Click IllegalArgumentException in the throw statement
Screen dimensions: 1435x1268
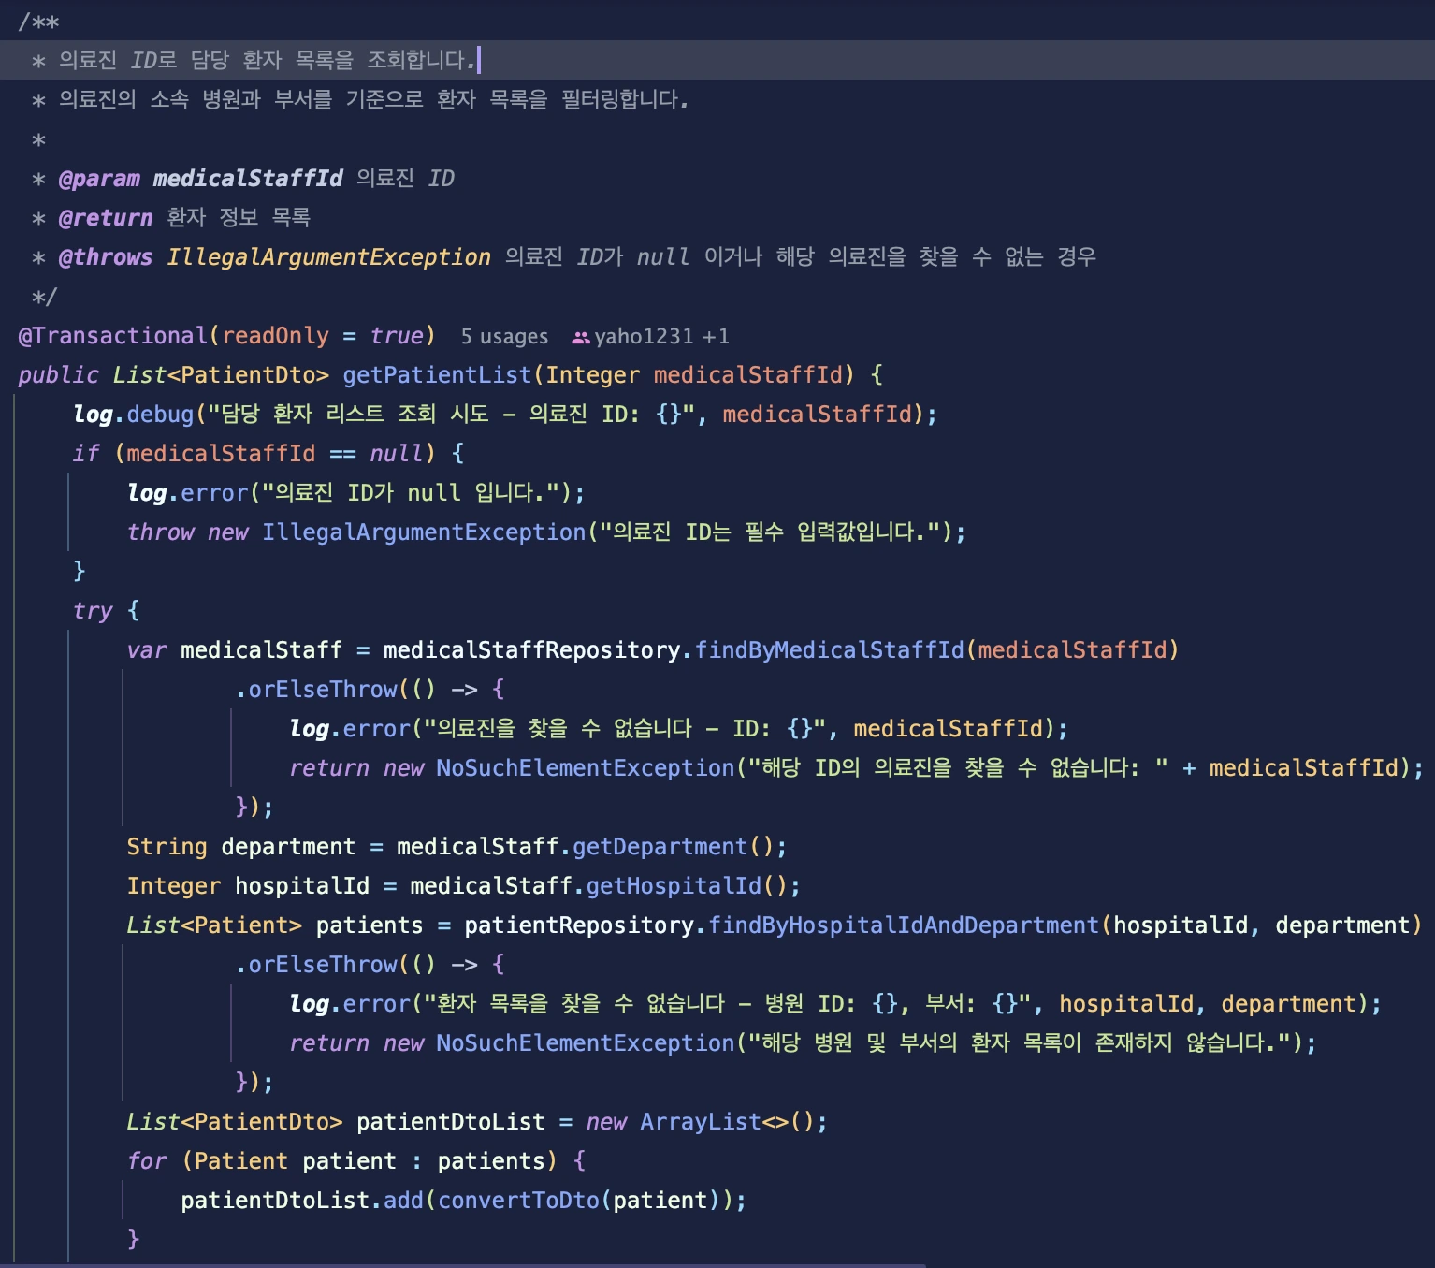[423, 532]
